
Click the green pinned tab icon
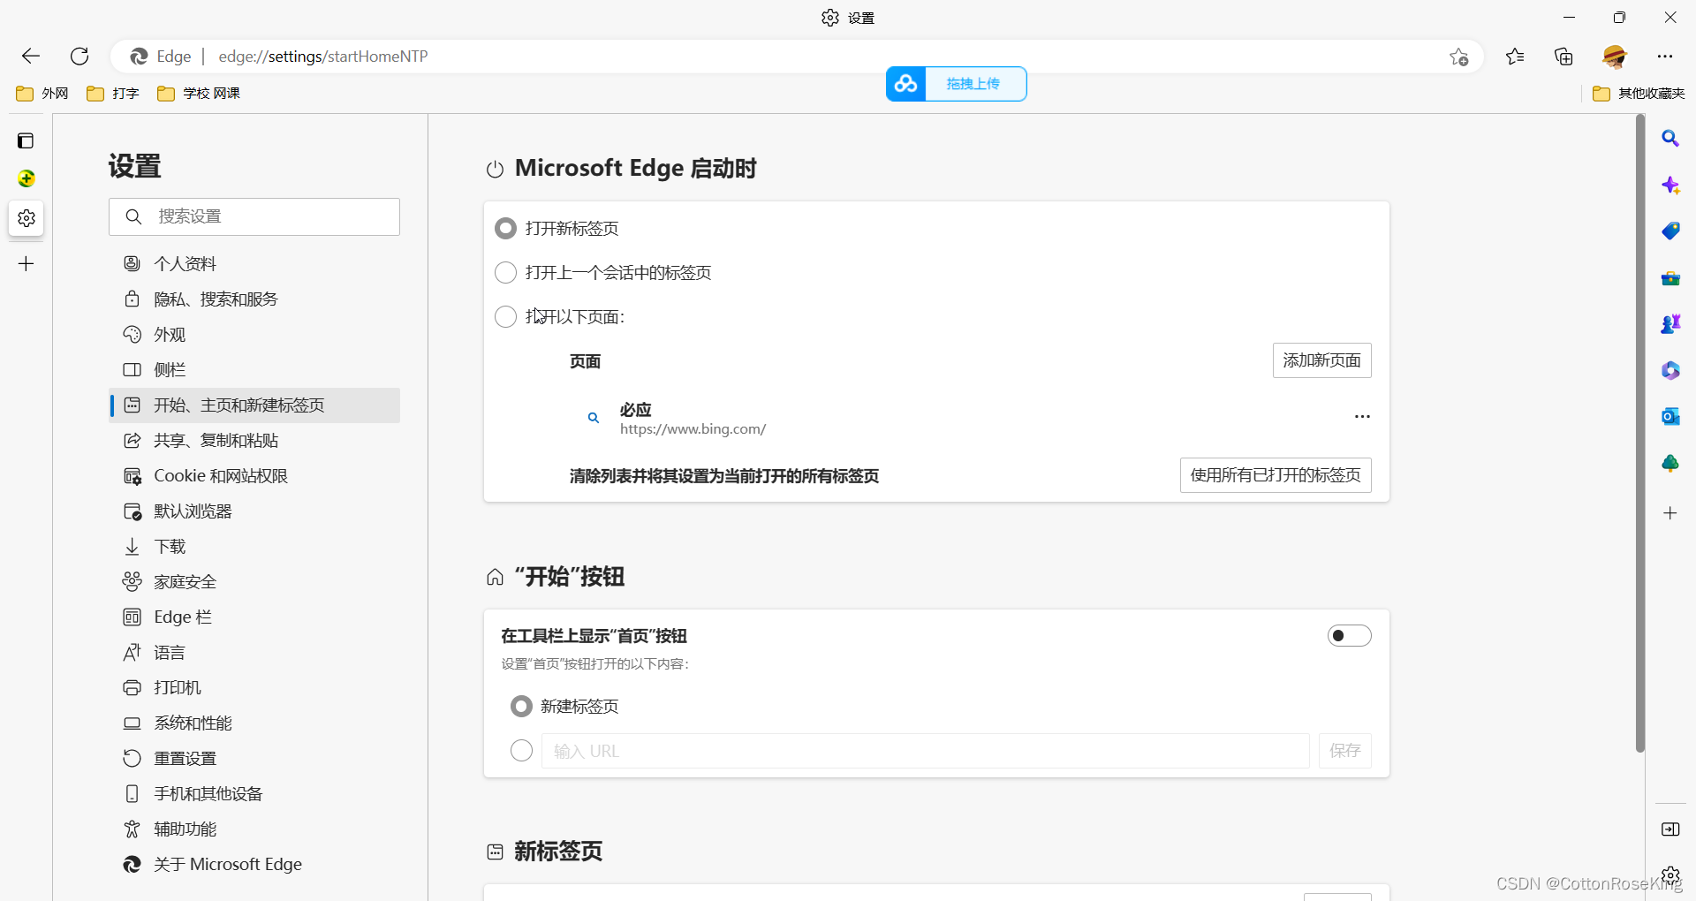[x=26, y=178]
